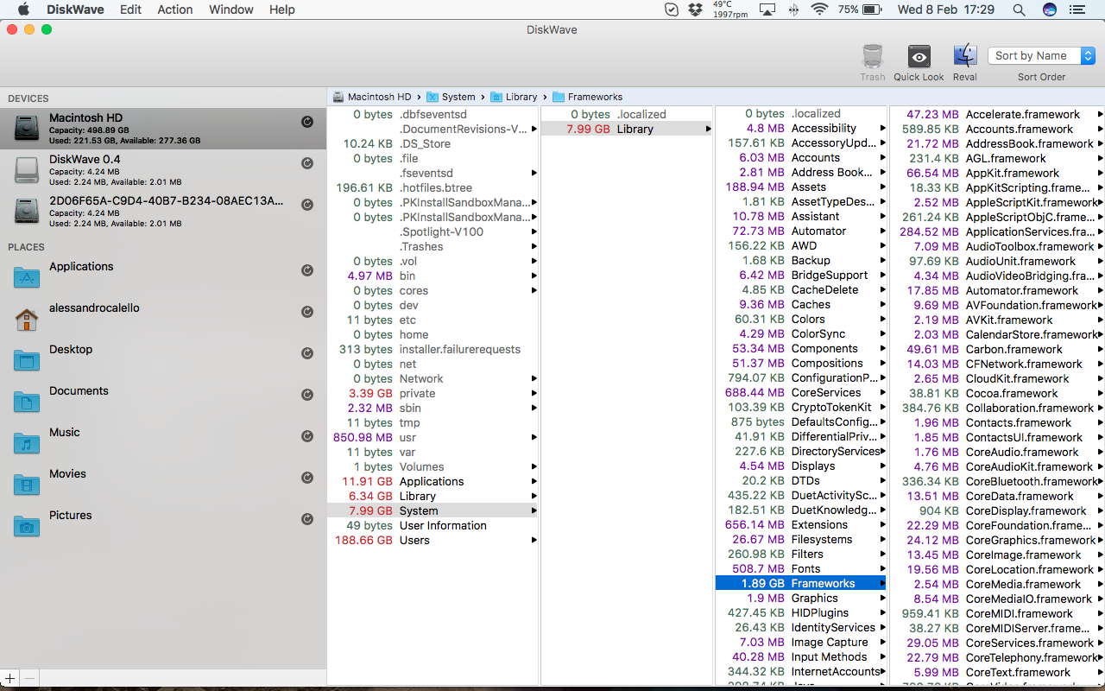Image resolution: width=1105 pixels, height=691 pixels.
Task: Expand the Users folder arrow
Action: 534,541
